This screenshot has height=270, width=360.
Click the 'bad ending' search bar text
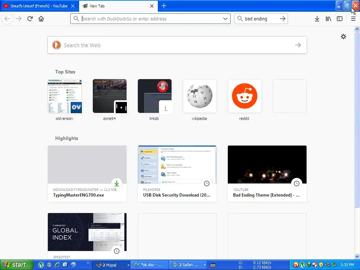tap(256, 19)
